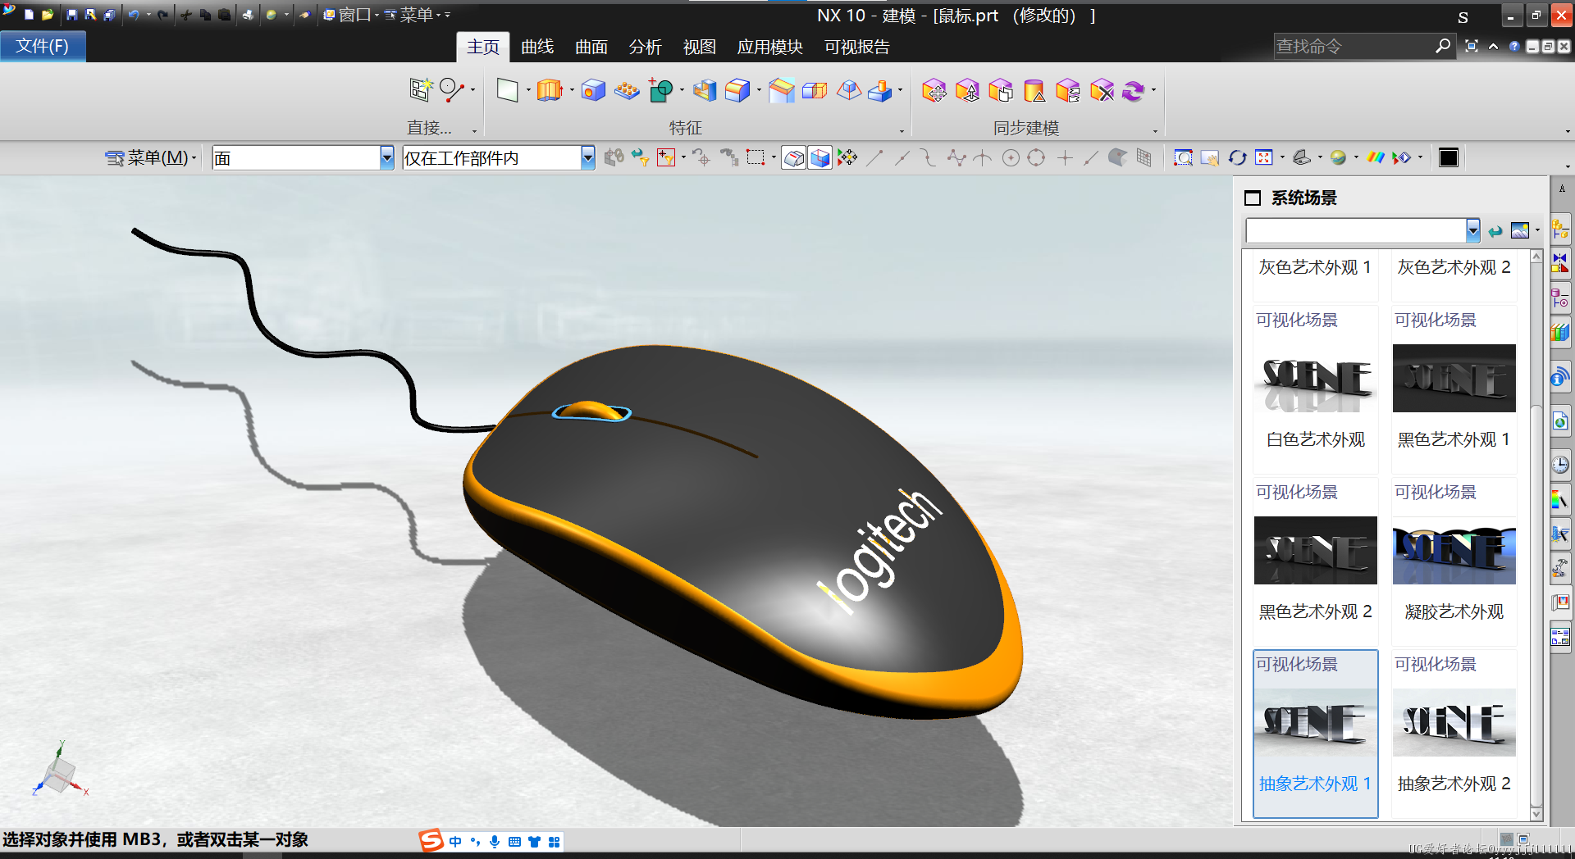
Task: Open the 分析 ribbon tab
Action: 646,48
